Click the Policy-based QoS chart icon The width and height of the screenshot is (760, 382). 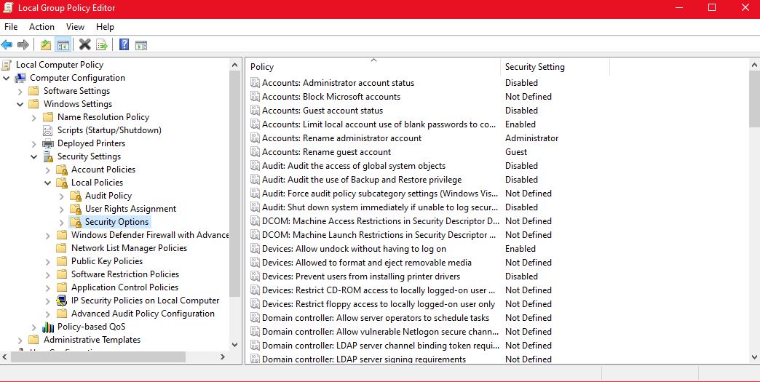click(48, 327)
